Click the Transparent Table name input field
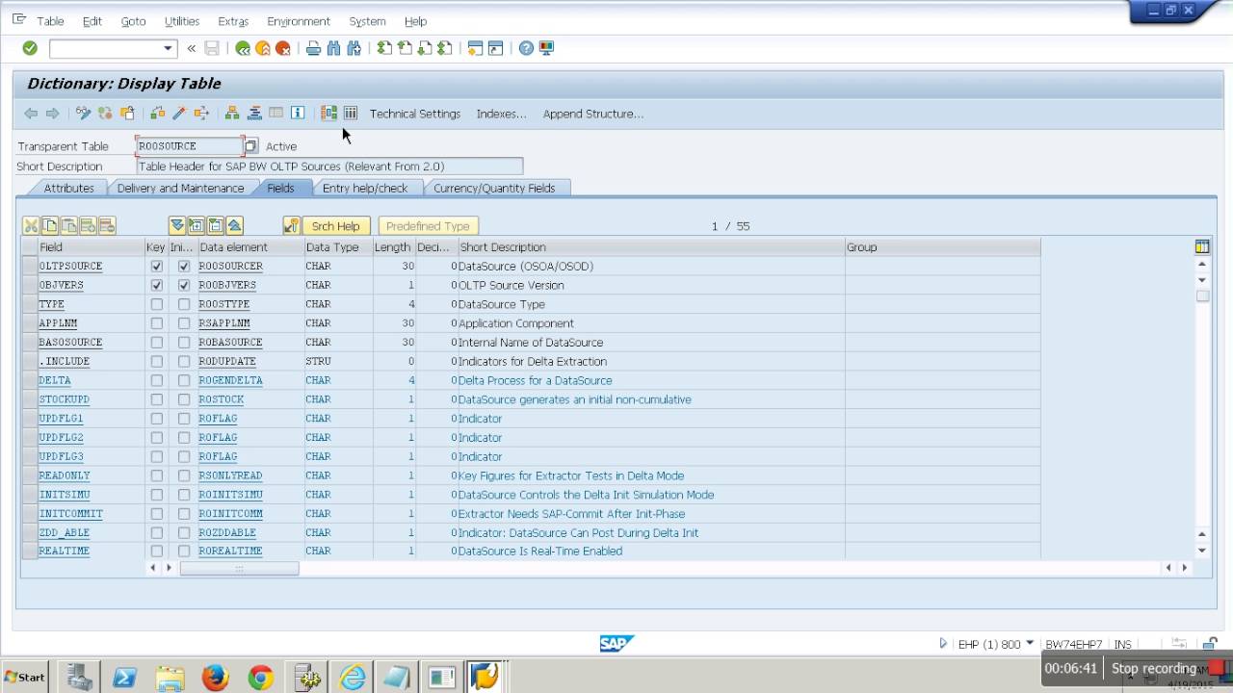Image resolution: width=1233 pixels, height=693 pixels. tap(190, 146)
